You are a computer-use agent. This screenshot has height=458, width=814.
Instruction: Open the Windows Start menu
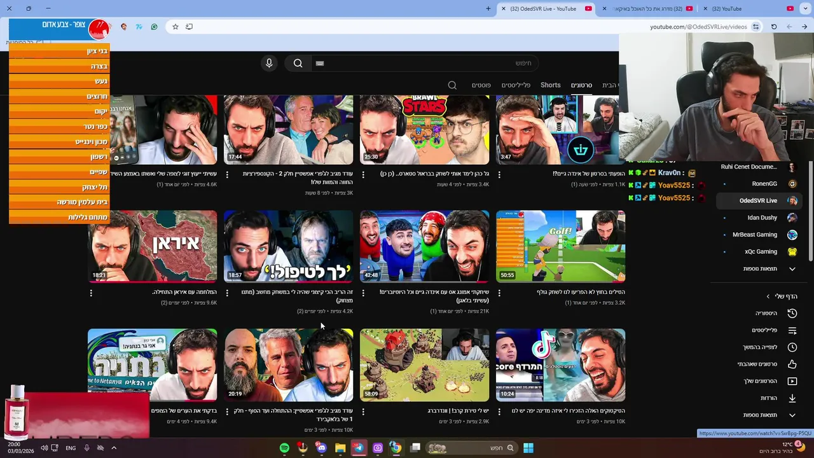(x=528, y=448)
